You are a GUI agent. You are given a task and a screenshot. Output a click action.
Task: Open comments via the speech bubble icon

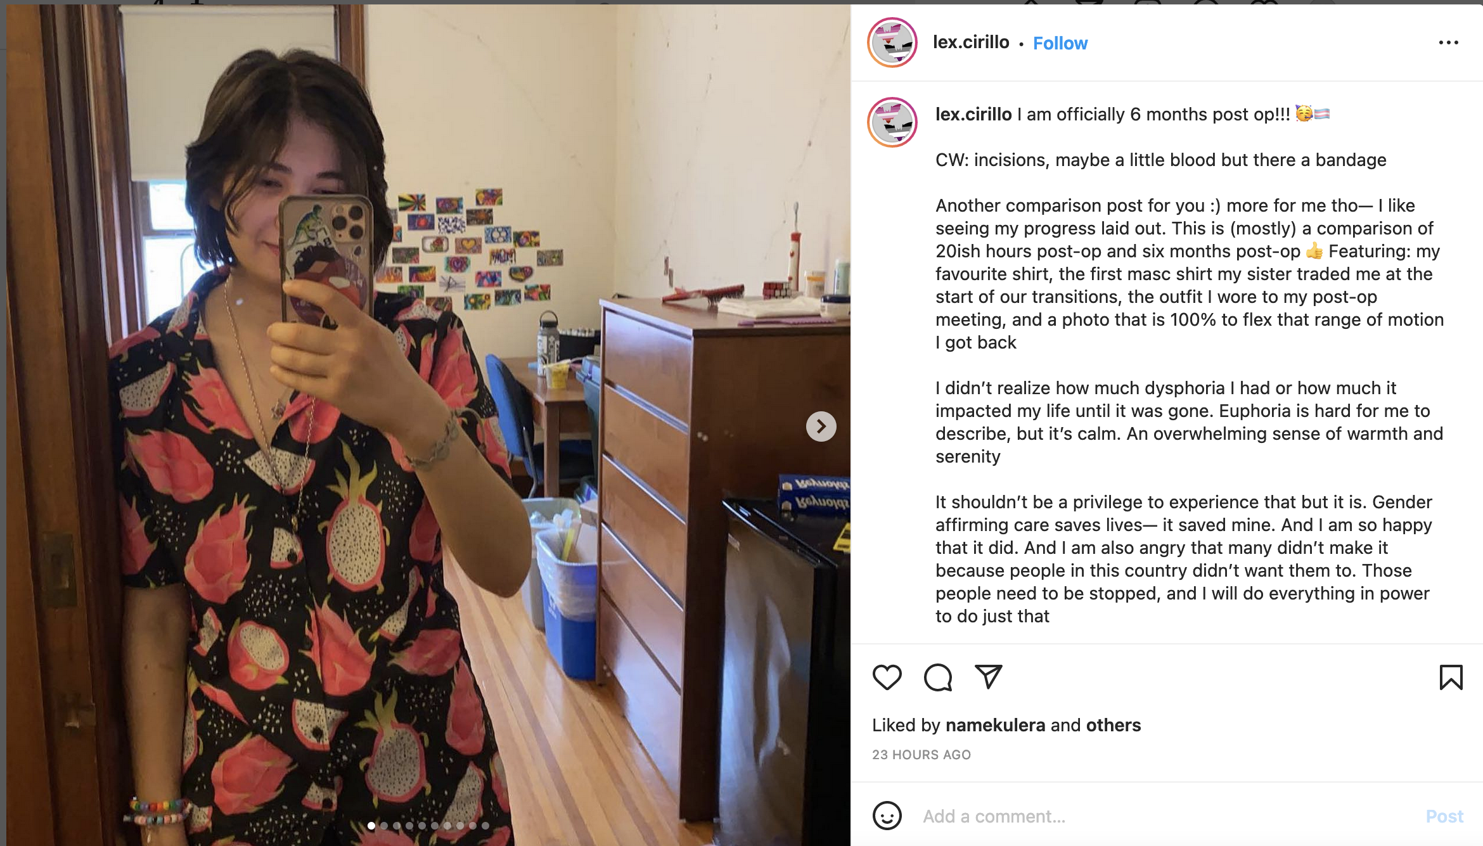(x=938, y=677)
